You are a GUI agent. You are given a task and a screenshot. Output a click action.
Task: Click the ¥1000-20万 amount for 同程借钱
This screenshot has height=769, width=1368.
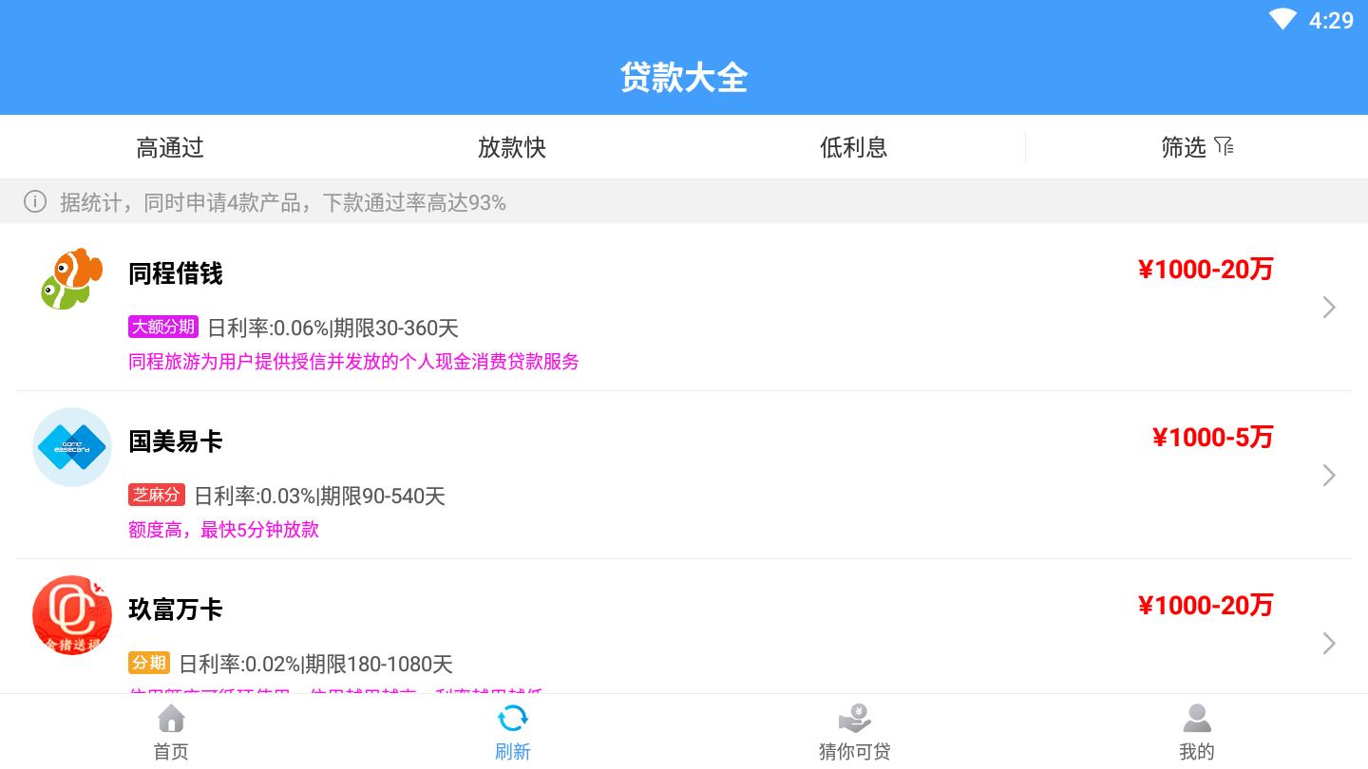tap(1206, 270)
